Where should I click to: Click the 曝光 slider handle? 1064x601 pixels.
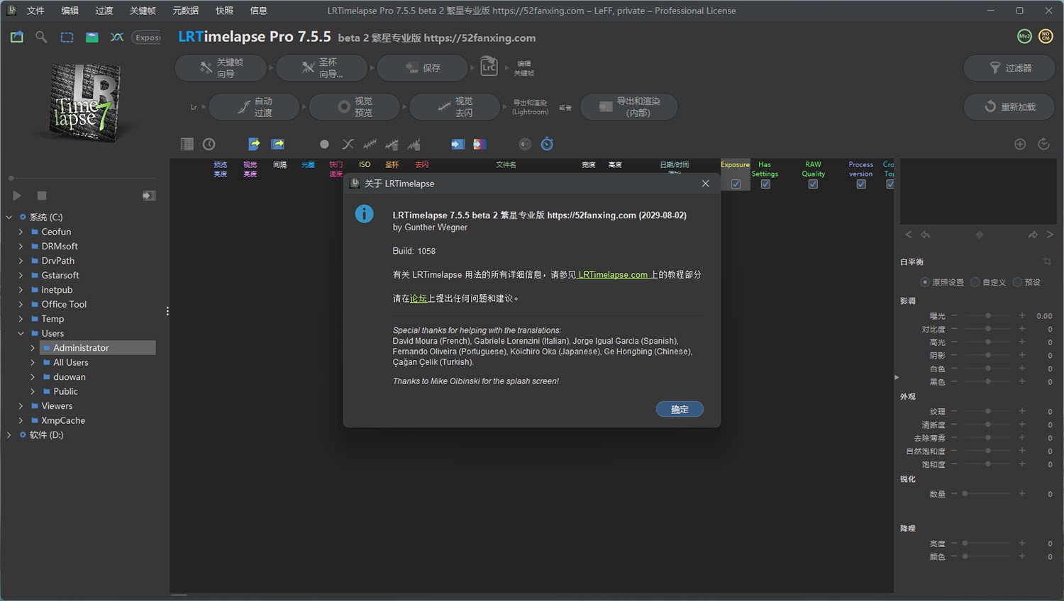point(988,316)
